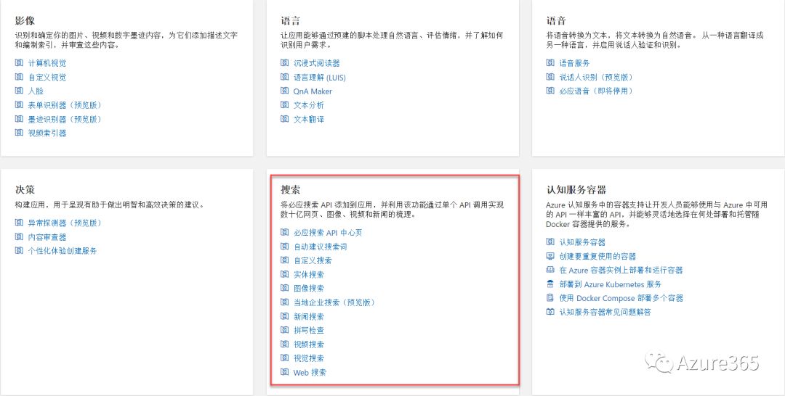Click the icon next to Web 搜索

click(x=285, y=372)
